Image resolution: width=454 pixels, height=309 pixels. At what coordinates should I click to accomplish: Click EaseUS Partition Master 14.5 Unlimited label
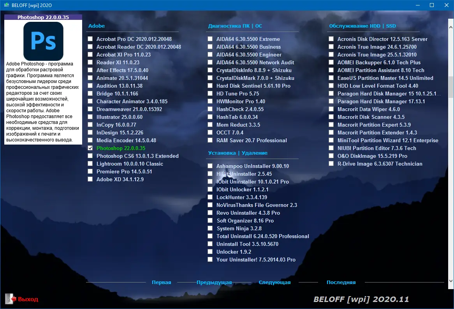385,78
